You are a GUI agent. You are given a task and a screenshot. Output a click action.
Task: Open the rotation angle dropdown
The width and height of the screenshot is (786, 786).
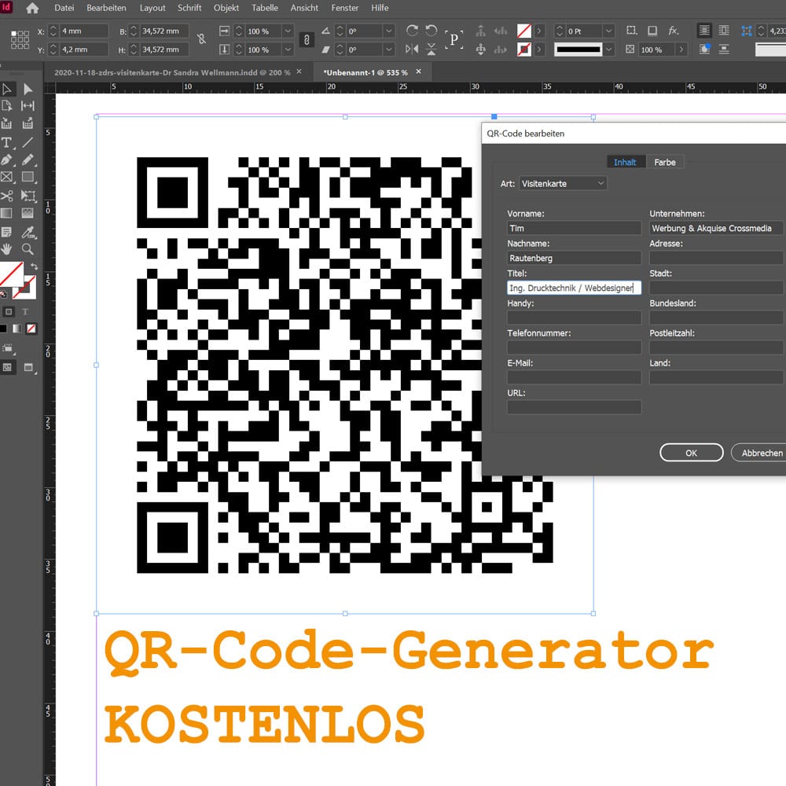pos(389,31)
